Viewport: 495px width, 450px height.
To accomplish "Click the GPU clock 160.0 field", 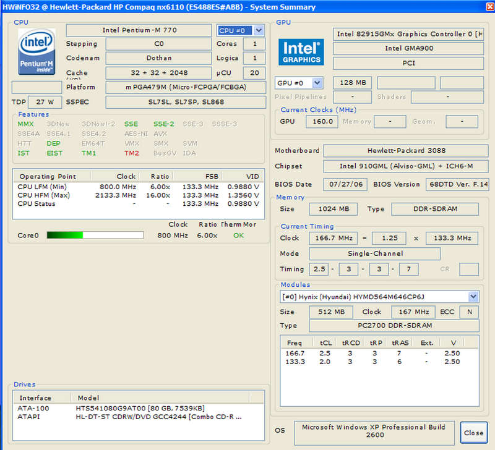I will (x=322, y=122).
